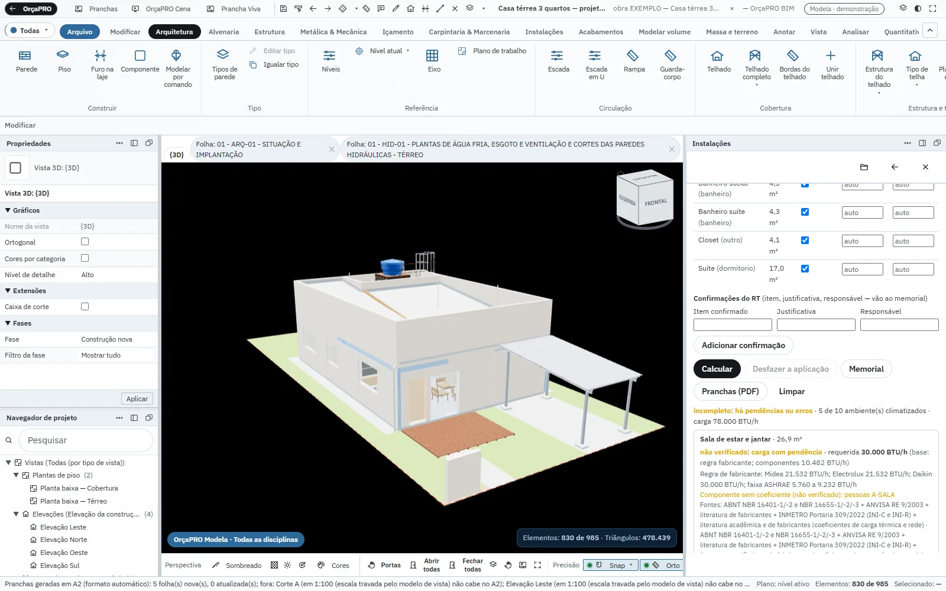Collapse the Gráficos section
The height and width of the screenshot is (591, 946).
coord(8,210)
